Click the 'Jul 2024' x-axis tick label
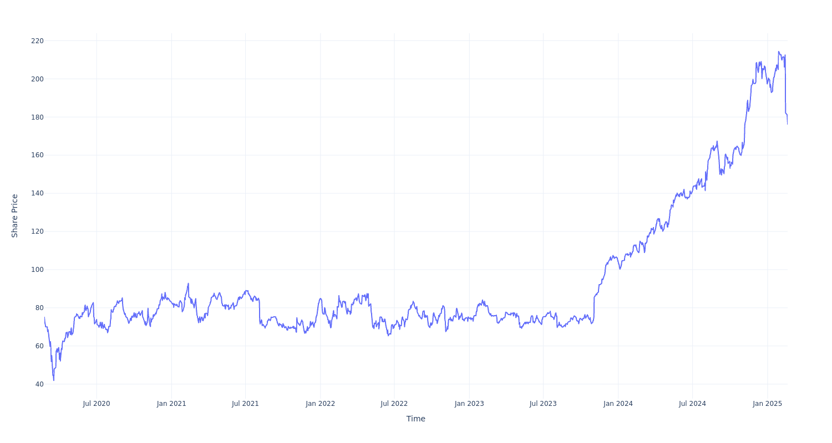The image size is (832, 443). tap(692, 404)
